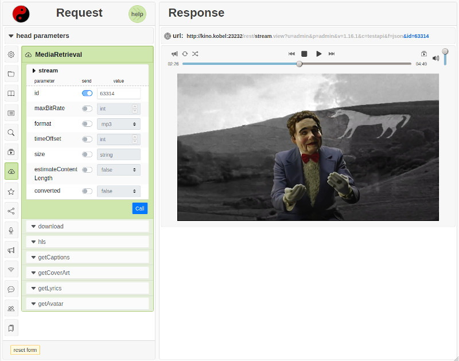
Task: Expand the download endpoint
Action: click(x=87, y=226)
